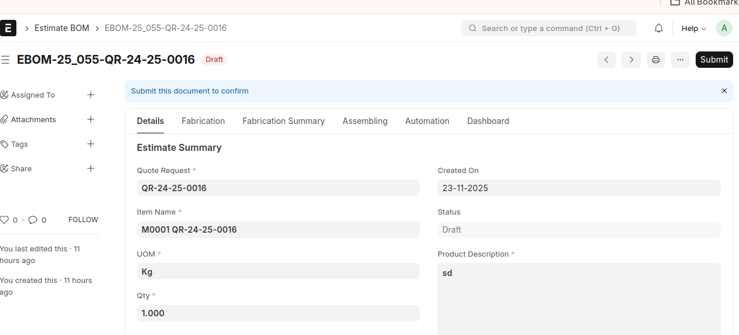
Task: Go to next document arrow
Action: (x=631, y=60)
